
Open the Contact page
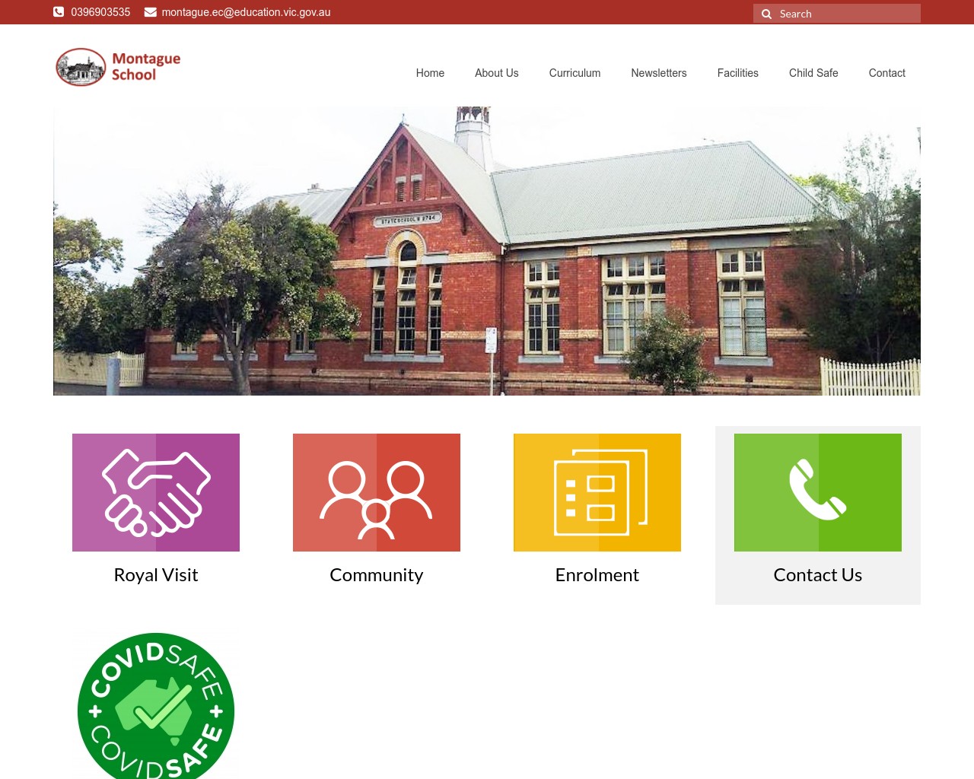886,73
